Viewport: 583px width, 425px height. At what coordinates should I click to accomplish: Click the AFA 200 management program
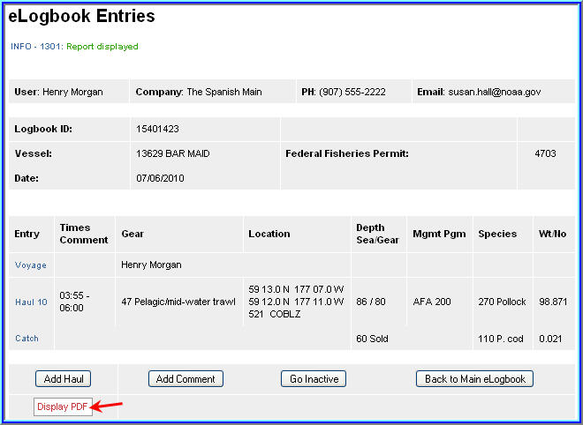point(432,302)
